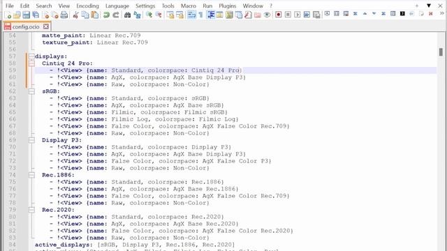This screenshot has height=251, width=447.
Task: Click the Function List toolbar icon
Action: pos(248,15)
